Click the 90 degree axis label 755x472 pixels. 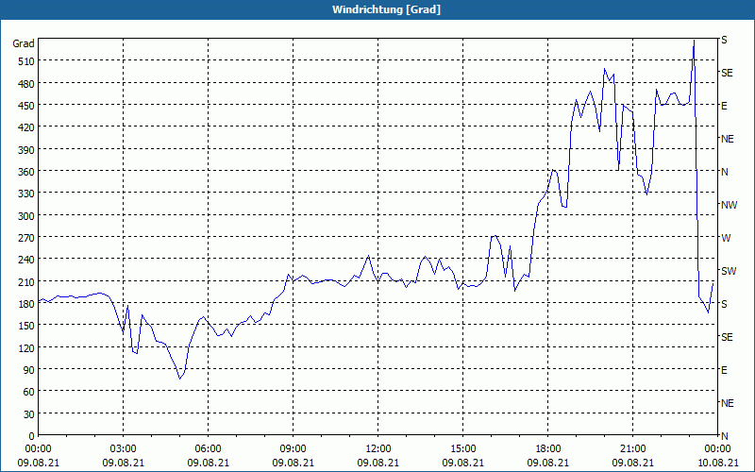(29, 370)
